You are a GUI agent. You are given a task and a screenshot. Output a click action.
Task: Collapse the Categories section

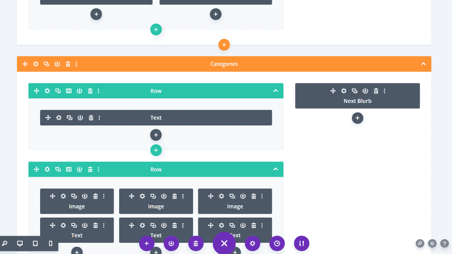(x=423, y=64)
